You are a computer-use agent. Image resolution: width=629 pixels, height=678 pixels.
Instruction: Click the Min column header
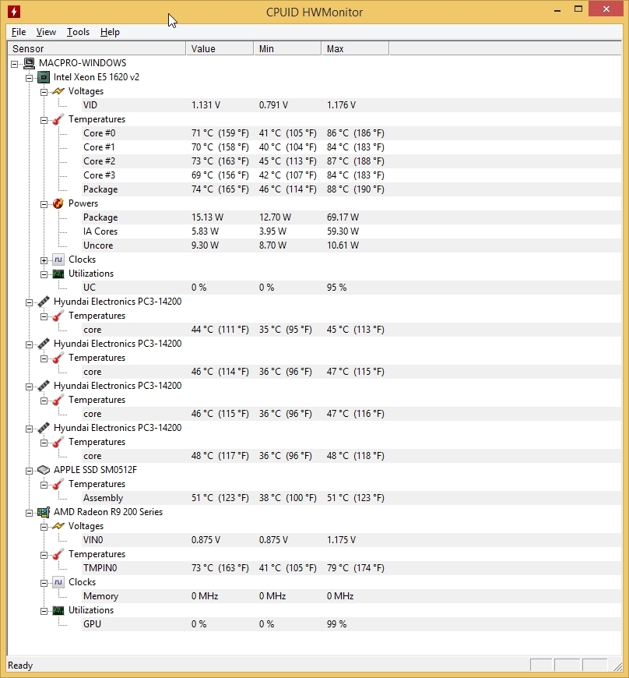287,49
